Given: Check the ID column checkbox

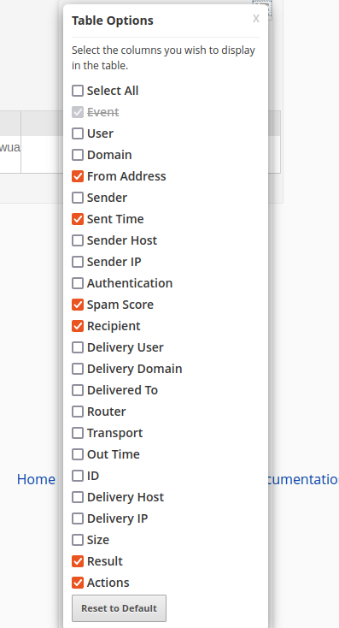Looking at the screenshot, I should click(78, 476).
